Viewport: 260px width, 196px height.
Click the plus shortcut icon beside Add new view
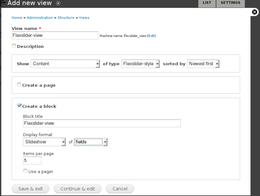coord(58,3)
